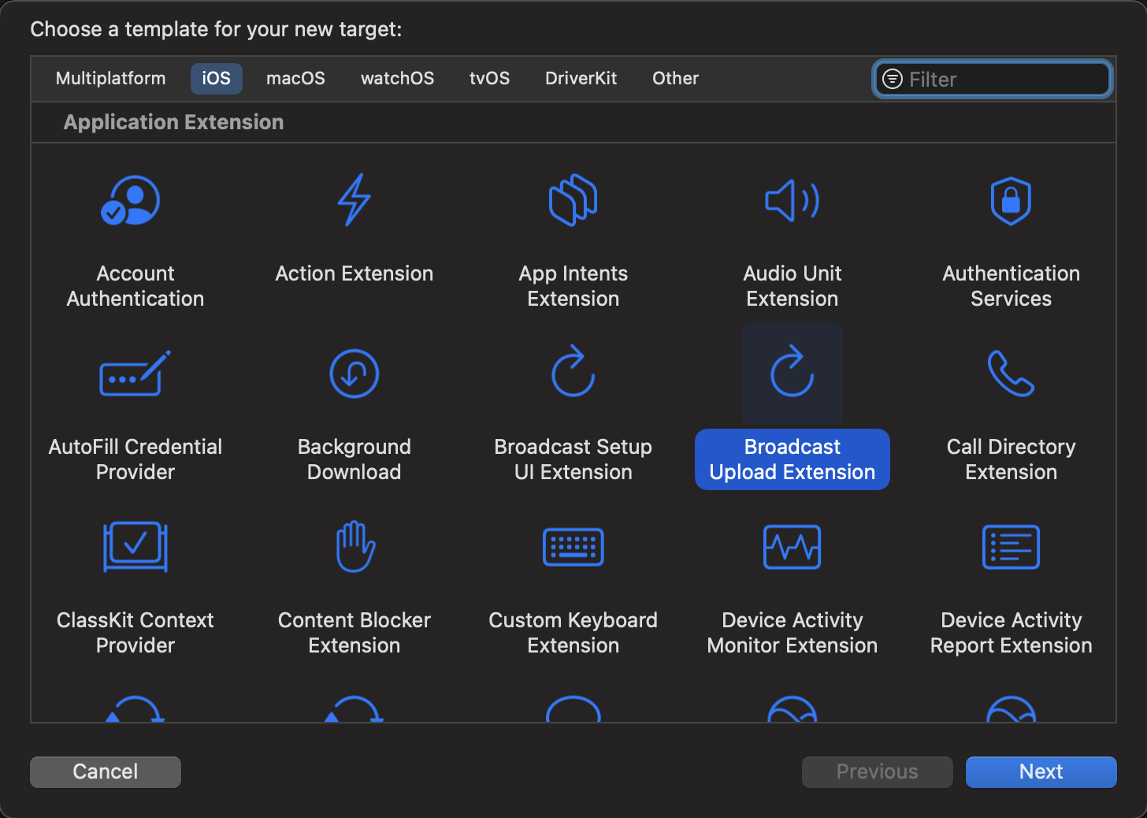Click the Background Download label
1147x818 pixels.
coord(354,459)
